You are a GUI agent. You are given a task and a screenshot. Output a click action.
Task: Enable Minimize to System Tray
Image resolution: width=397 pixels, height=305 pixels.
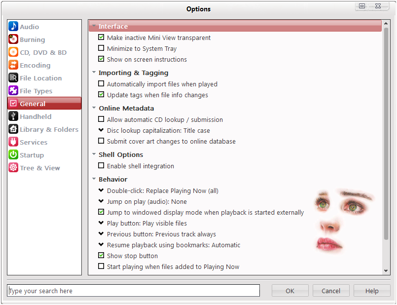coord(101,48)
